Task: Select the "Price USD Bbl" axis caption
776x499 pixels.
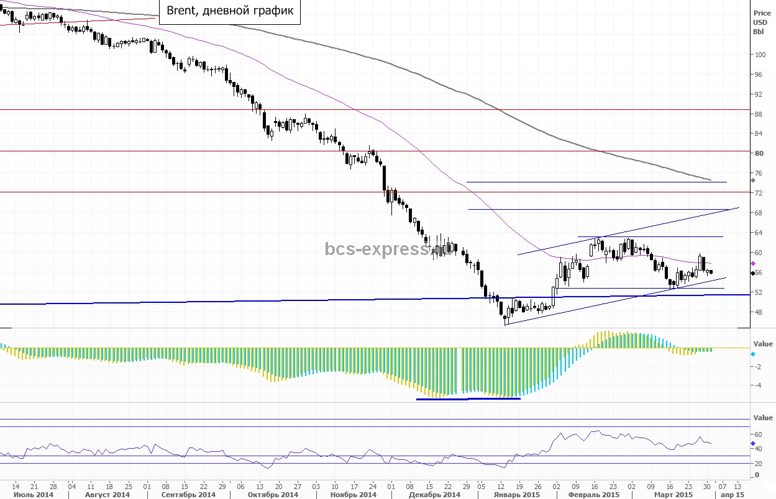Action: tap(761, 22)
